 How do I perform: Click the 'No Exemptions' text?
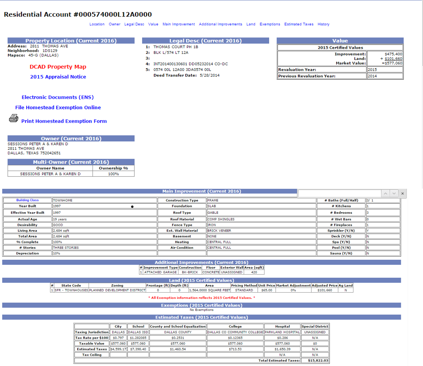coord(201,310)
